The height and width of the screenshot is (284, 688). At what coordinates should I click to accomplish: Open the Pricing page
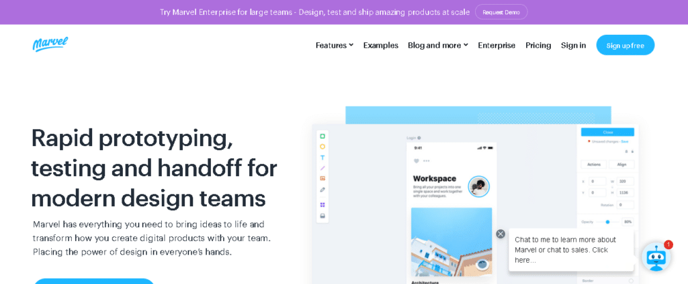click(538, 45)
